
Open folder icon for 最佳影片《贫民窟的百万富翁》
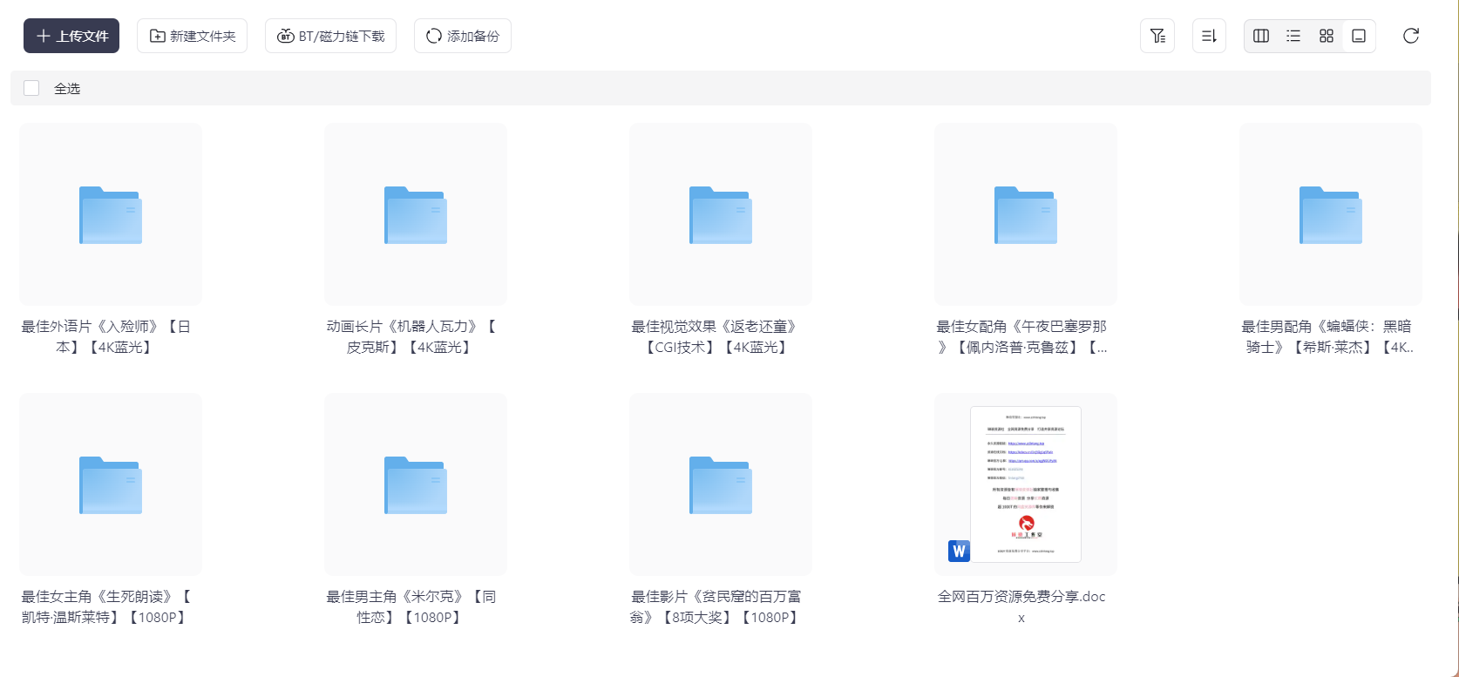tap(721, 484)
